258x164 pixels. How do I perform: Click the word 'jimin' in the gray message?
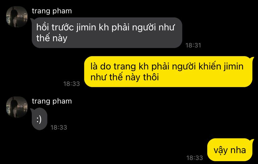(86, 27)
